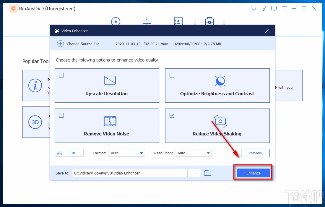Click the Change Source File plus icon
The height and width of the screenshot is (207, 325).
tap(60, 44)
